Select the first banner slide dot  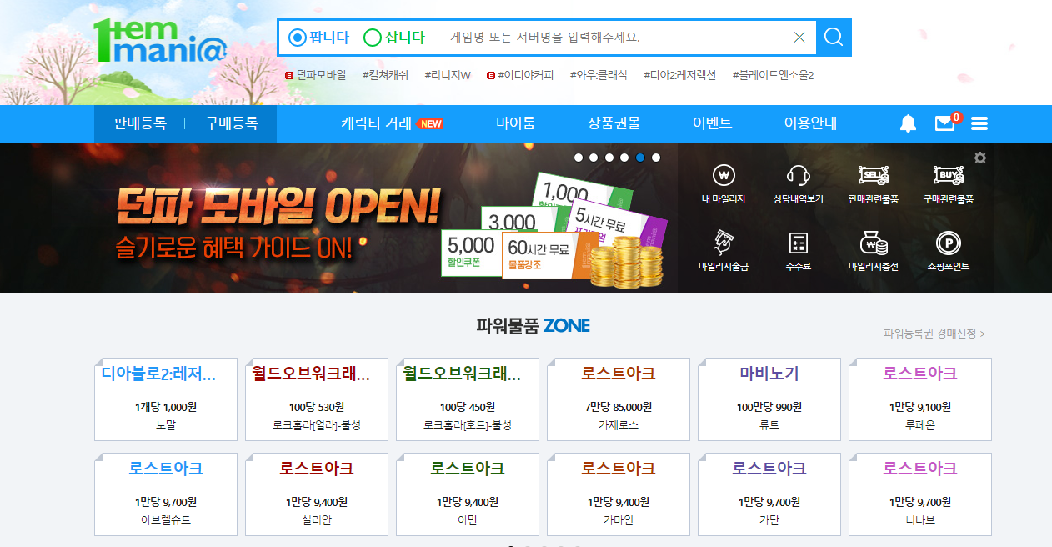coord(579,158)
